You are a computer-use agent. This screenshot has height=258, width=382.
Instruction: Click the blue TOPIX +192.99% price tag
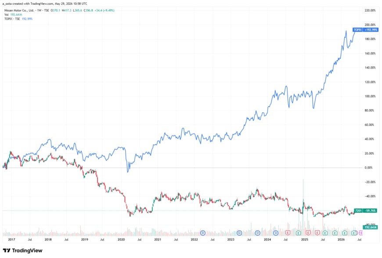365,30
